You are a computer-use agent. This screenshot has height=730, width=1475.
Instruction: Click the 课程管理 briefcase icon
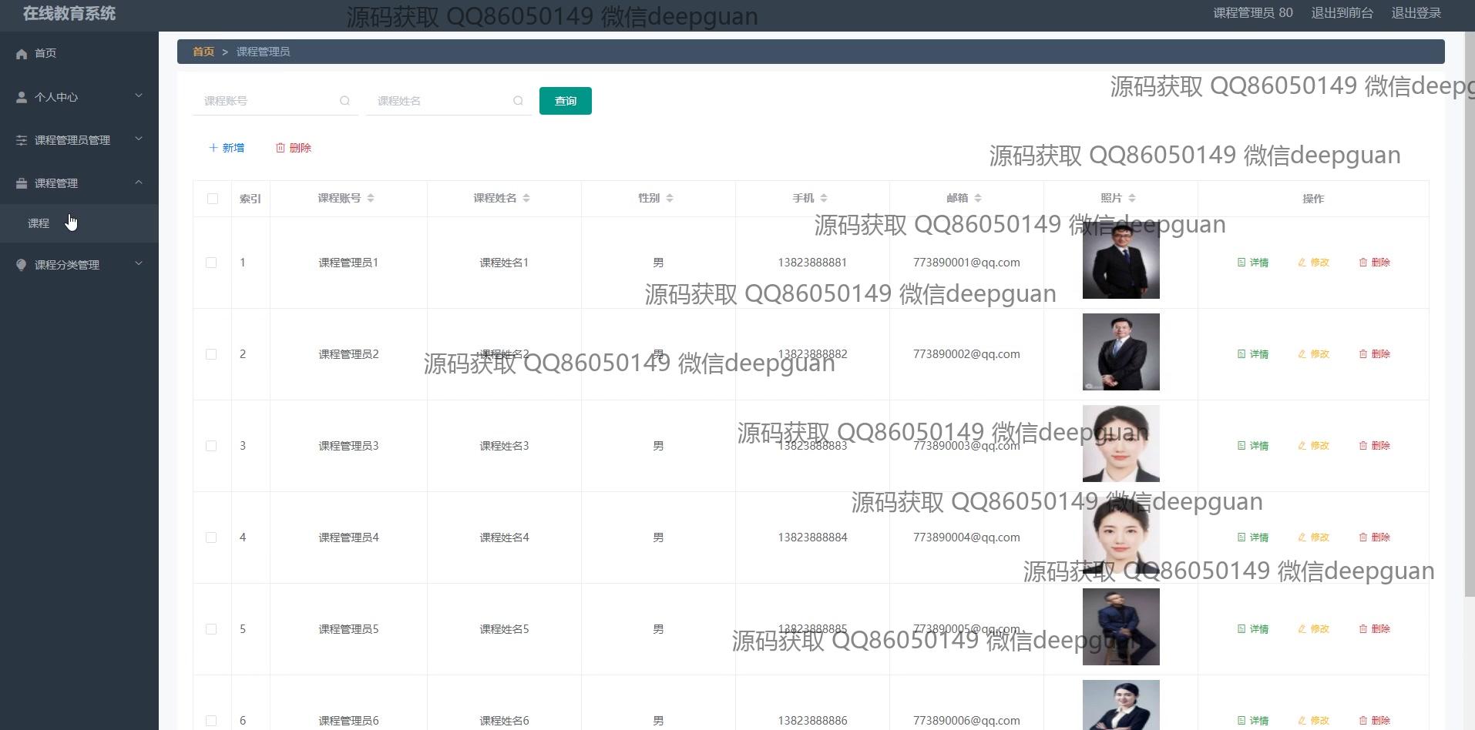point(22,183)
